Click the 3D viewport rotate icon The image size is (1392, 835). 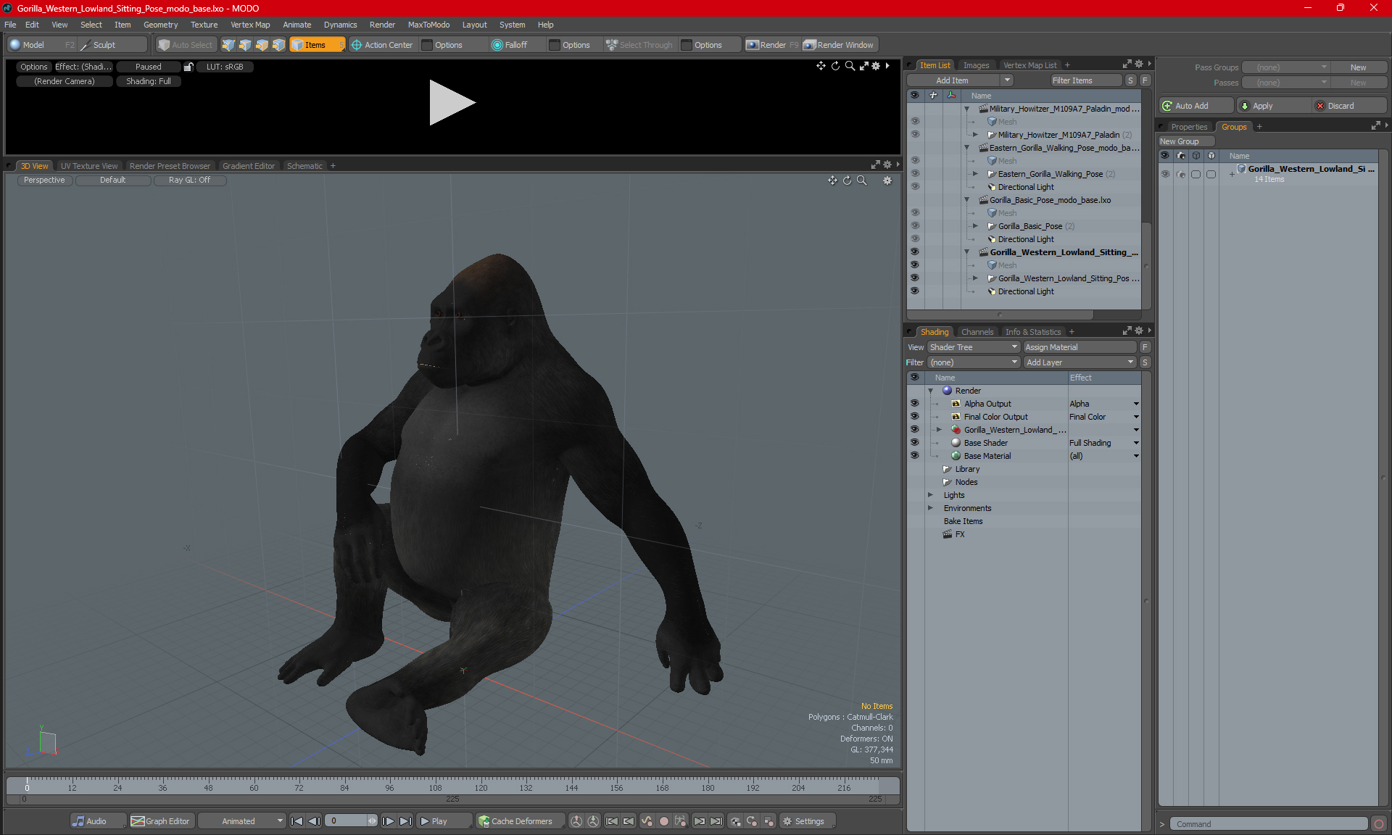click(x=847, y=180)
